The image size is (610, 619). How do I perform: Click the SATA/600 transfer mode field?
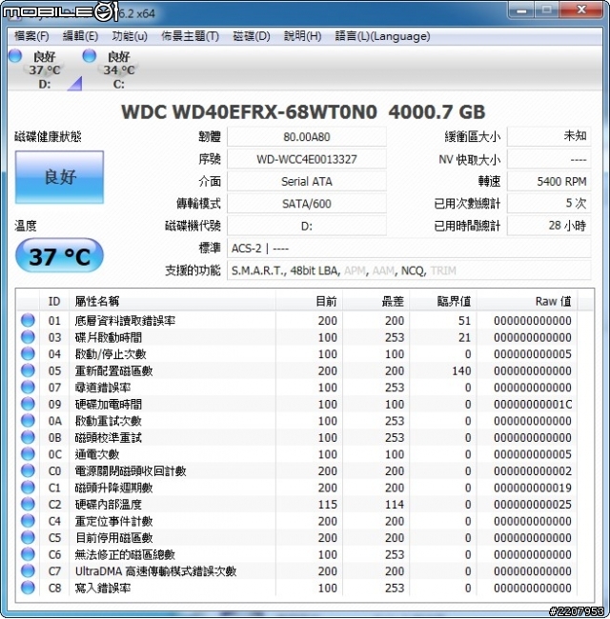coord(307,204)
